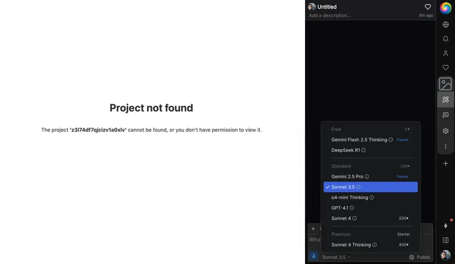
Task: Show info icon for Sonnet 4 Thinking
Action: [374, 244]
